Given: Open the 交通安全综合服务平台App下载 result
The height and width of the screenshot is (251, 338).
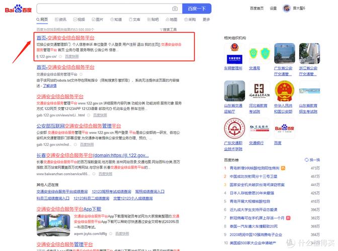Looking at the screenshot, I should pyautogui.click(x=69, y=209).
